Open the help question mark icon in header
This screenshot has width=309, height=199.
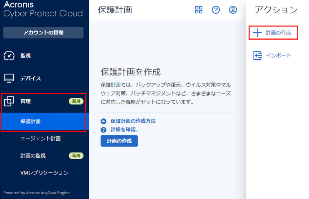click(x=216, y=10)
